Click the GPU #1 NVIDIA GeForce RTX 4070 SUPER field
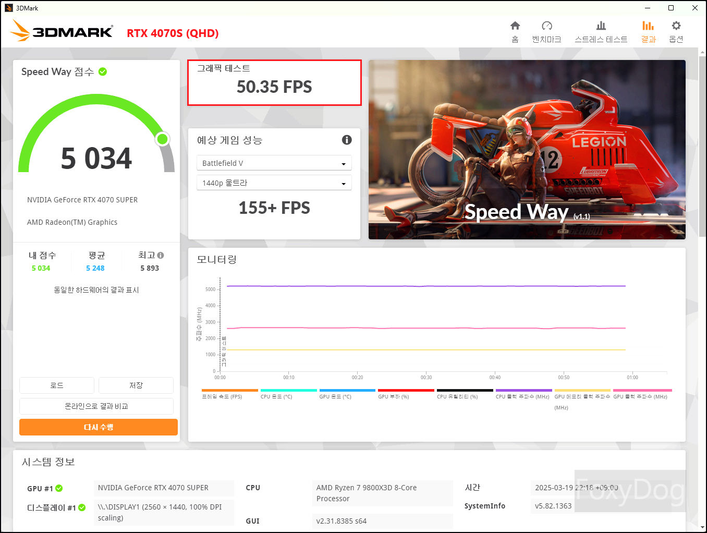707x533 pixels. tap(164, 488)
